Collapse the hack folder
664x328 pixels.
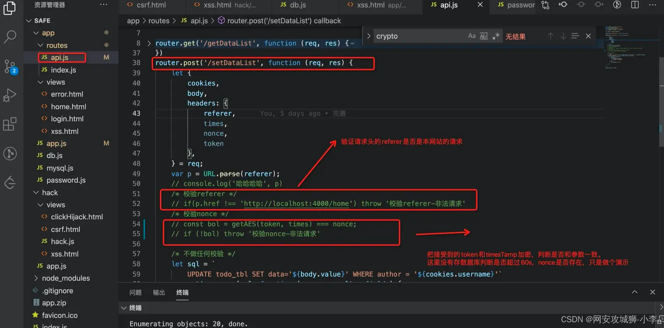tap(36, 193)
